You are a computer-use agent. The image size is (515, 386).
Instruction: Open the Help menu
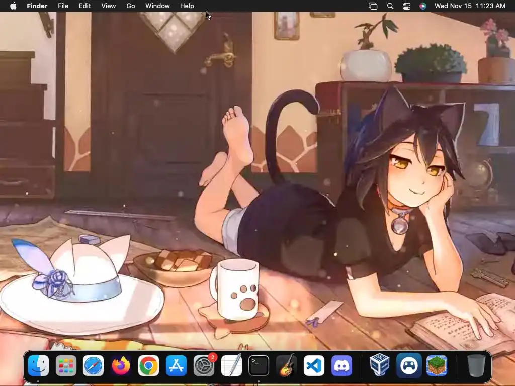[x=187, y=6]
